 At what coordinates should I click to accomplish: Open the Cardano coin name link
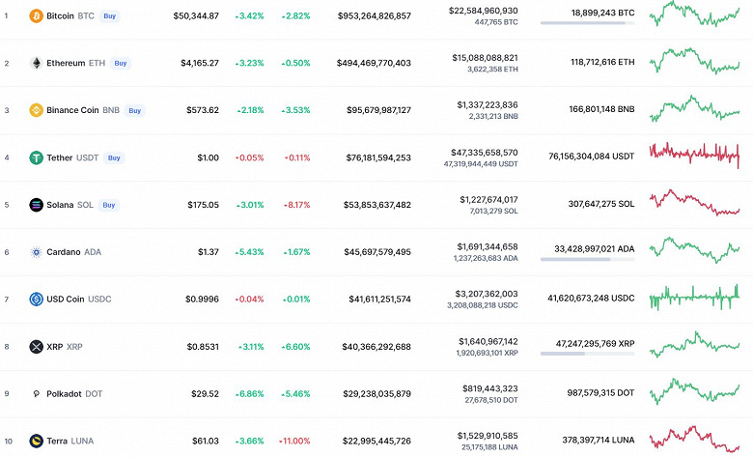(63, 252)
